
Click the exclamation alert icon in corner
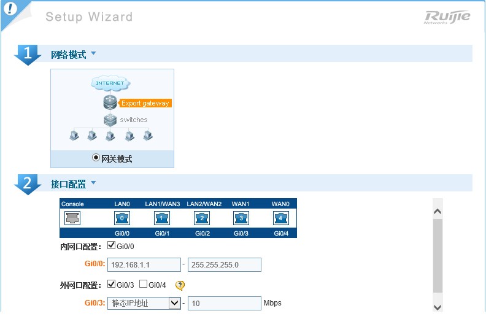(x=10, y=9)
